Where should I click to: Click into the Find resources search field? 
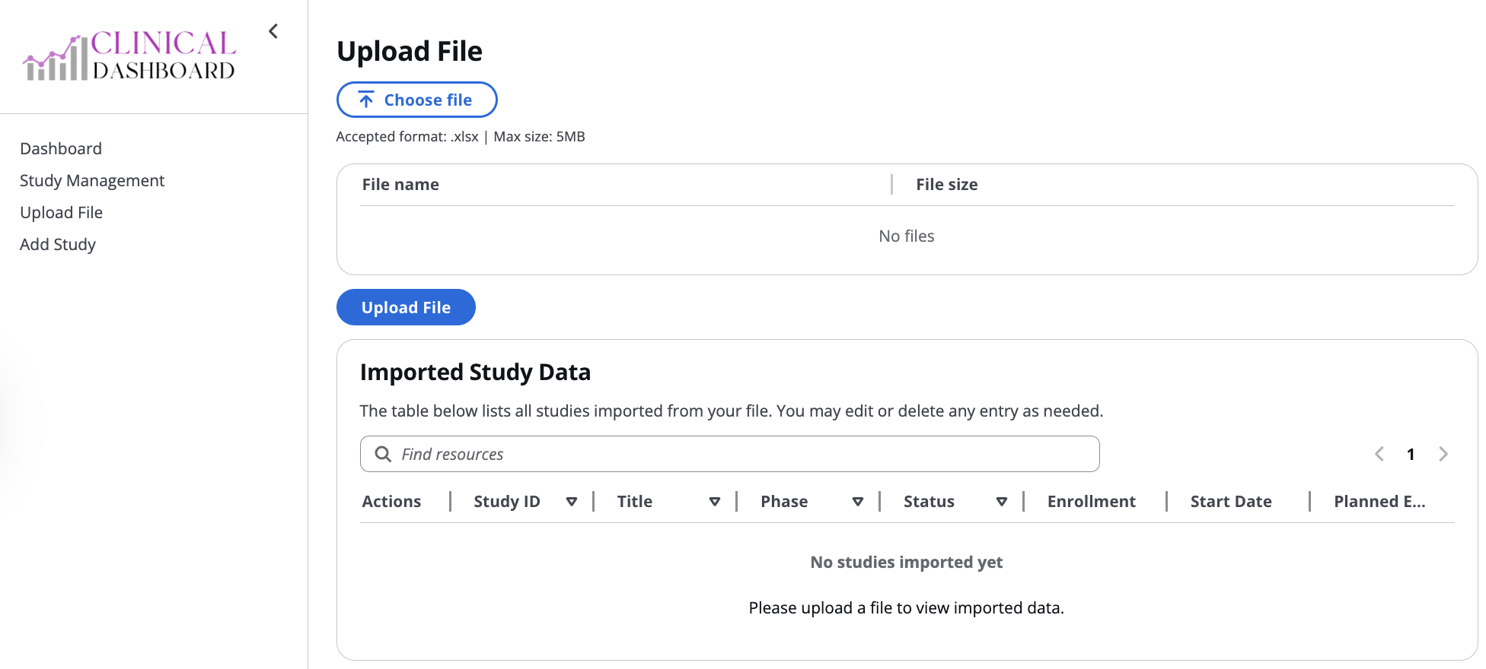click(x=729, y=454)
